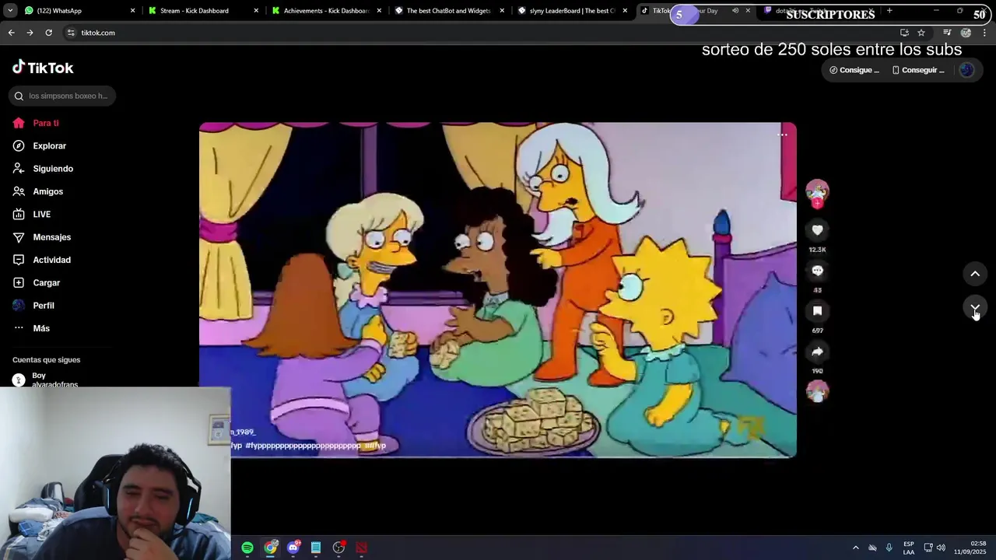Open the volume control in system tray

pyautogui.click(x=941, y=548)
